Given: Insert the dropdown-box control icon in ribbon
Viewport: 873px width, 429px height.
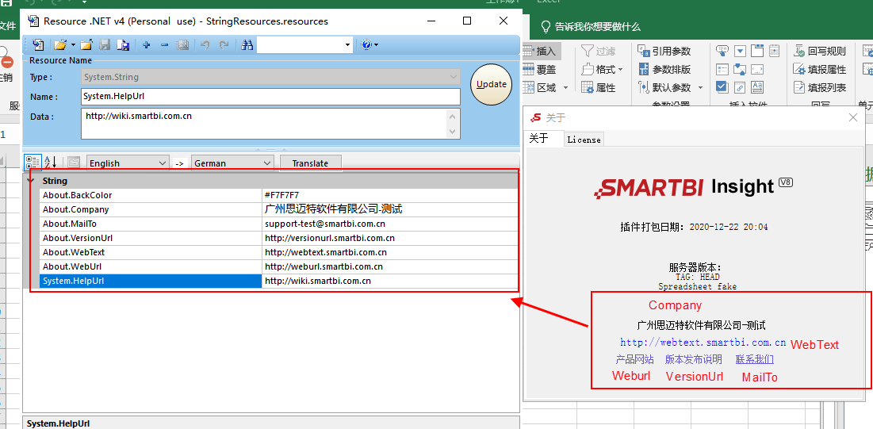Looking at the screenshot, I should [x=740, y=52].
